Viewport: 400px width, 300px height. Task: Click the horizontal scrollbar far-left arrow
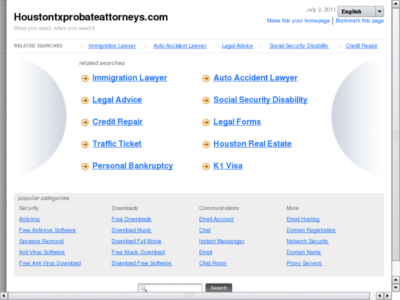[x=3, y=296]
